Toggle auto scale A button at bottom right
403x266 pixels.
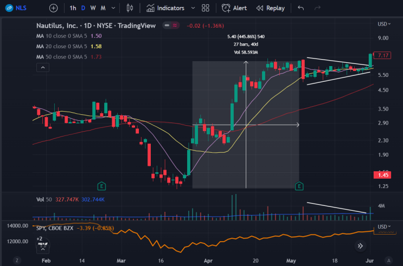click(389, 261)
